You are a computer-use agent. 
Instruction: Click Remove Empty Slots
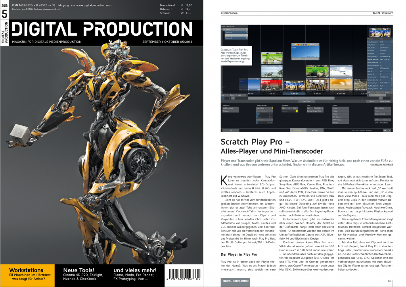pos(315,111)
